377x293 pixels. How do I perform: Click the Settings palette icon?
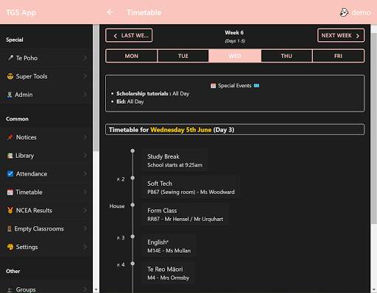pos(10,247)
